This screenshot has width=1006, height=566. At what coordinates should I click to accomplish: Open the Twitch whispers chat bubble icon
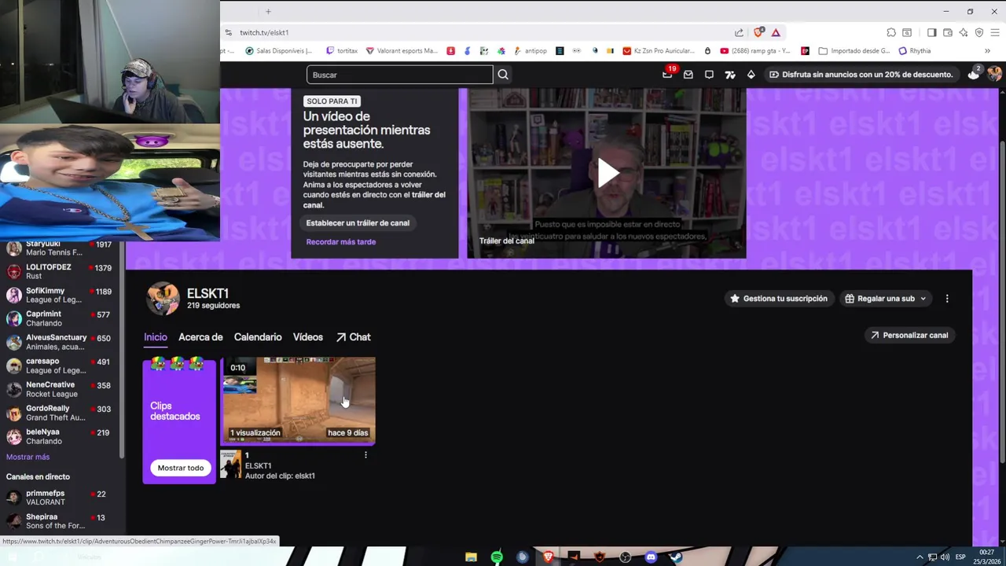point(709,75)
